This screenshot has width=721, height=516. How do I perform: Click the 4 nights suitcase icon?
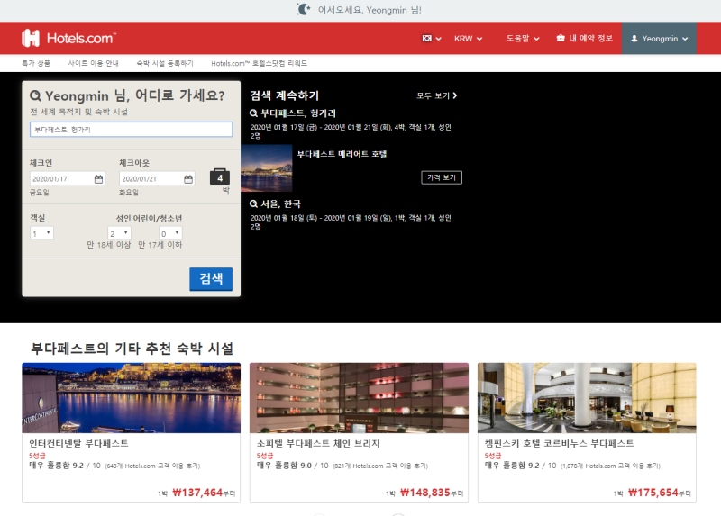pos(220,177)
